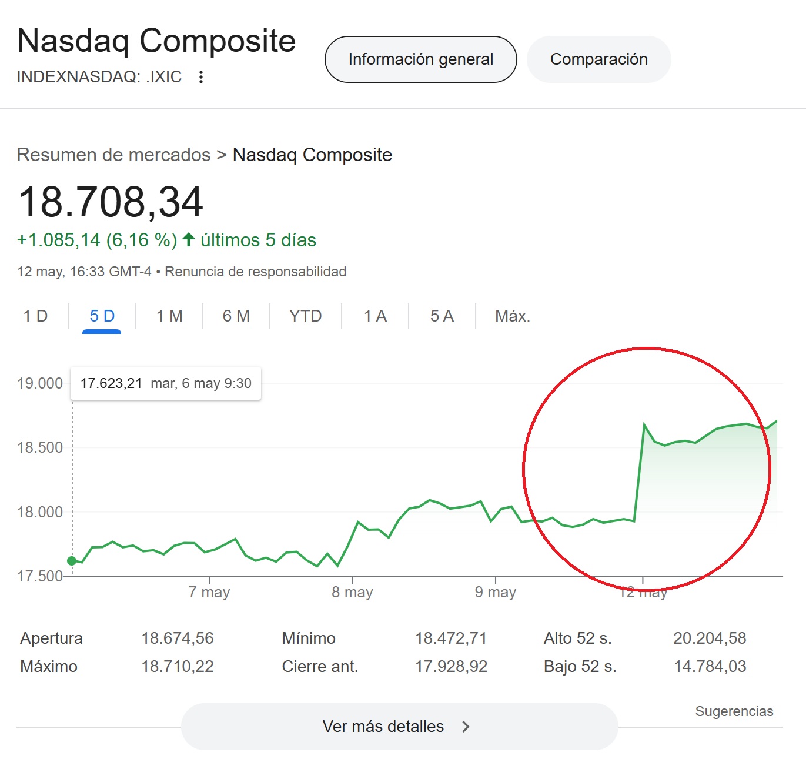
Task: Show the 1 A chart range
Action: click(x=375, y=316)
